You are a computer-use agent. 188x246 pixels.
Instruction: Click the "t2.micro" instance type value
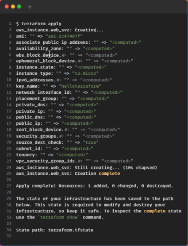click(85, 73)
